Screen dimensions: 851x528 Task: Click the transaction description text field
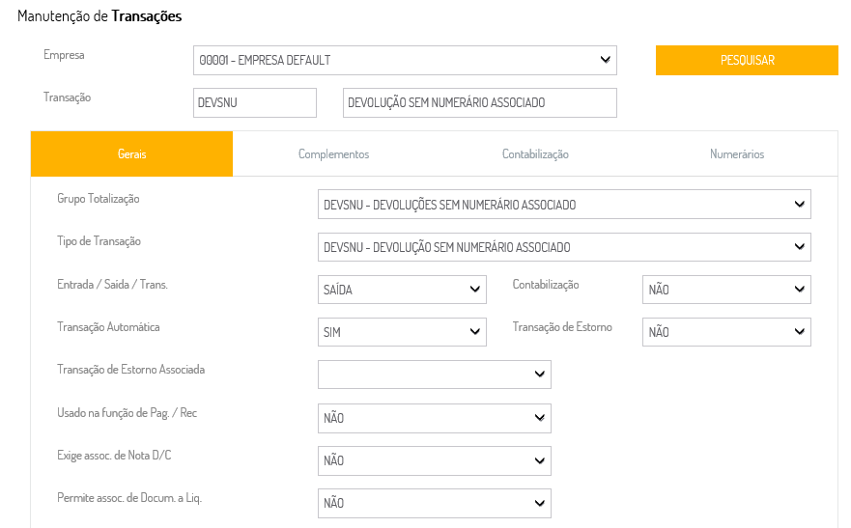coord(479,102)
